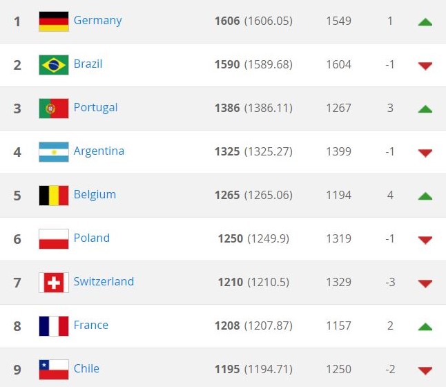The height and width of the screenshot is (387, 446).
Task: Click the France flag icon
Action: pos(54,326)
